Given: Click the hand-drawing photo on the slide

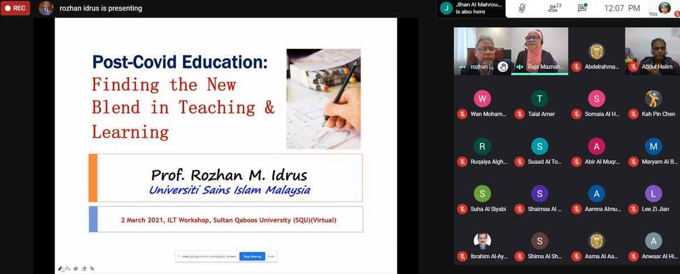Looking at the screenshot, I should tap(324, 99).
